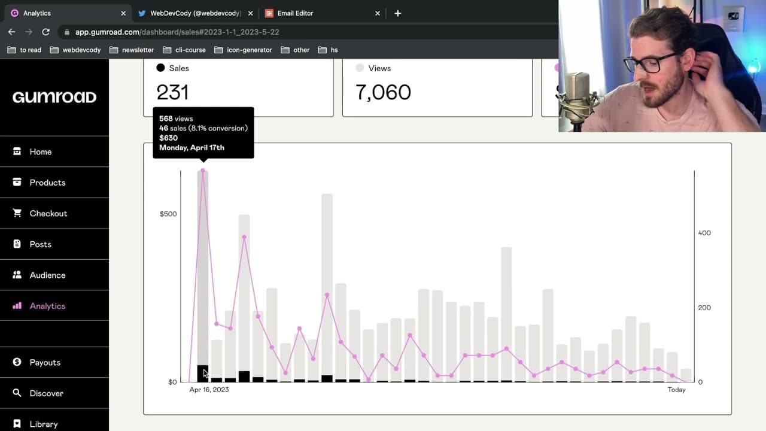The height and width of the screenshot is (431, 766).
Task: Open the hs bookmarks folder
Action: [328, 50]
